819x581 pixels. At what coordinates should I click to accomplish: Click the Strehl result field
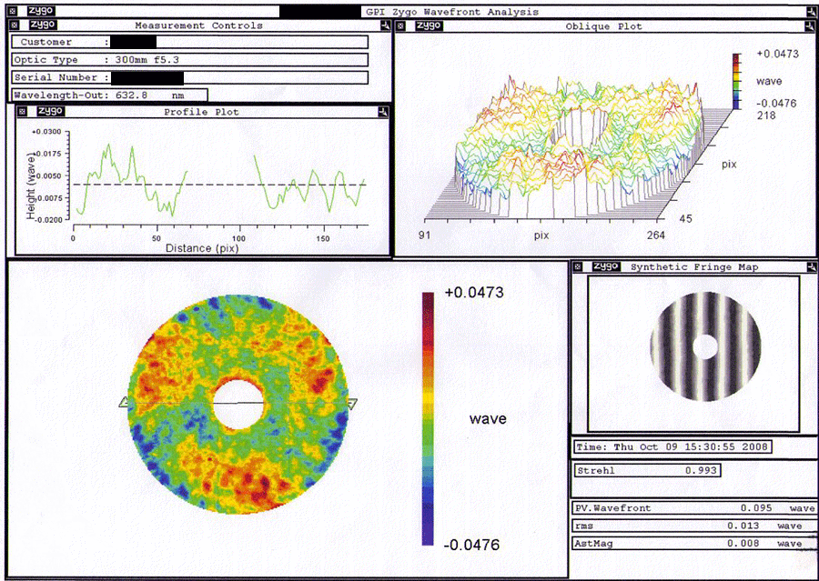pyautogui.click(x=647, y=470)
